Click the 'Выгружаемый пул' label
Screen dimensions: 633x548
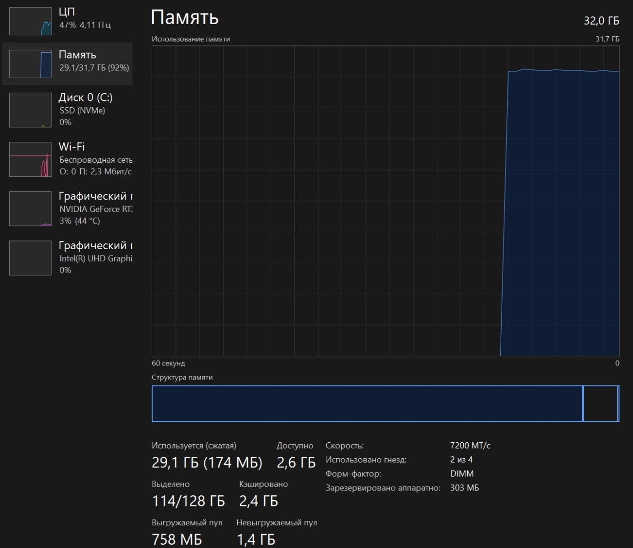click(187, 523)
